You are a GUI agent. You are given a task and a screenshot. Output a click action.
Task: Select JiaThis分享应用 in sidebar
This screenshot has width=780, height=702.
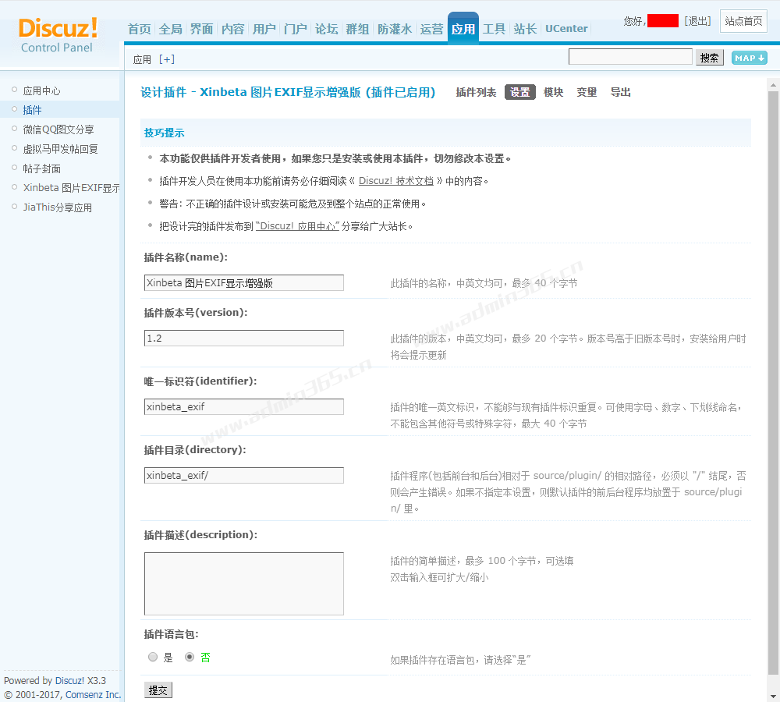coord(57,207)
